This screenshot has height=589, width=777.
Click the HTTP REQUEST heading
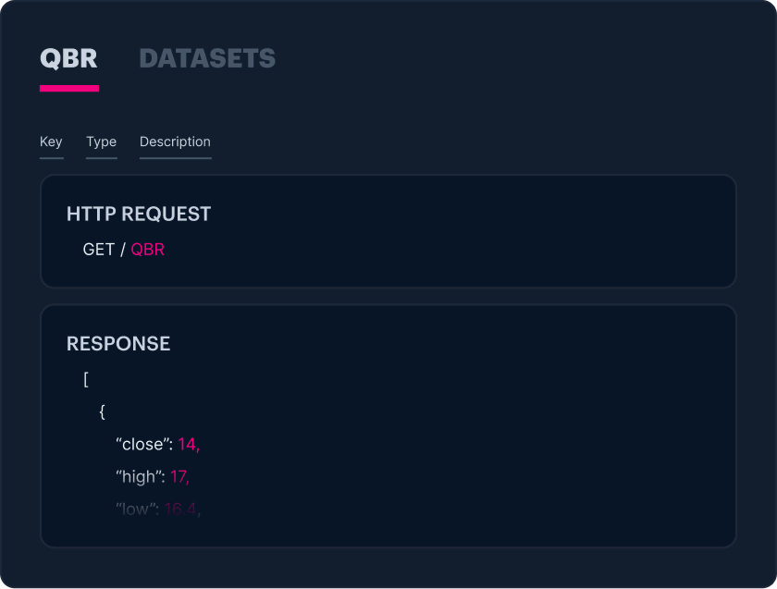[139, 214]
